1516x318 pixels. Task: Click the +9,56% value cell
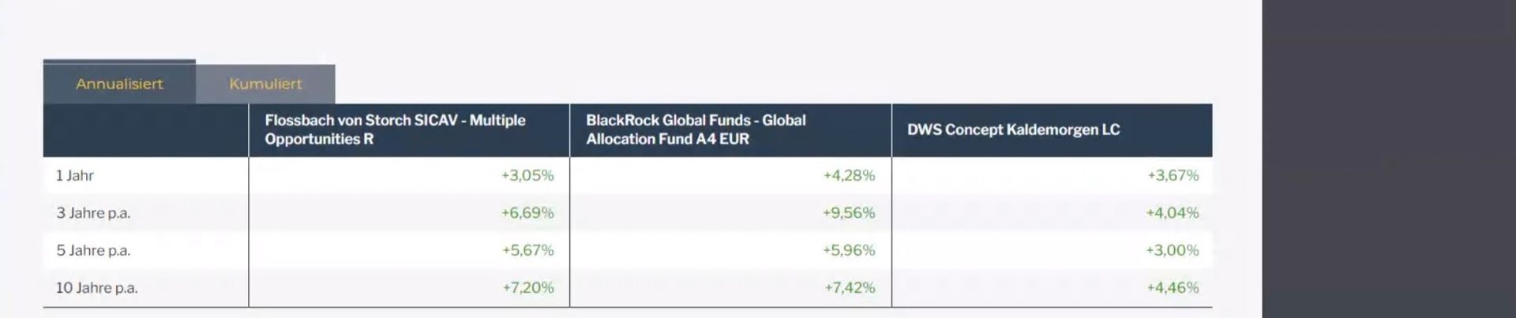[849, 213]
